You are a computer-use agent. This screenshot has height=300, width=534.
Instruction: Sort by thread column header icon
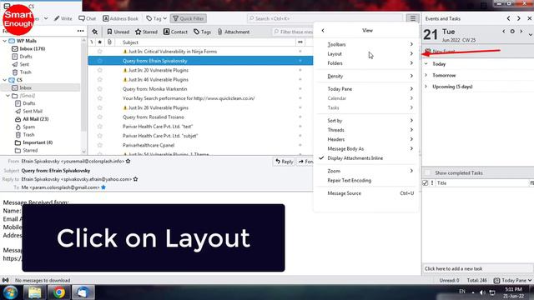[92, 42]
